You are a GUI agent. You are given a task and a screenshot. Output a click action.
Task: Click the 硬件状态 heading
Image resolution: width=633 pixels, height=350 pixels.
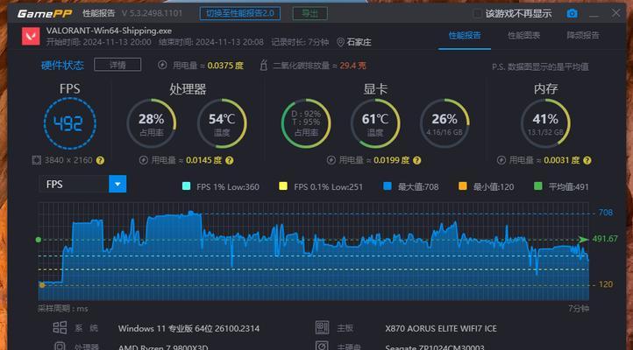click(62, 65)
